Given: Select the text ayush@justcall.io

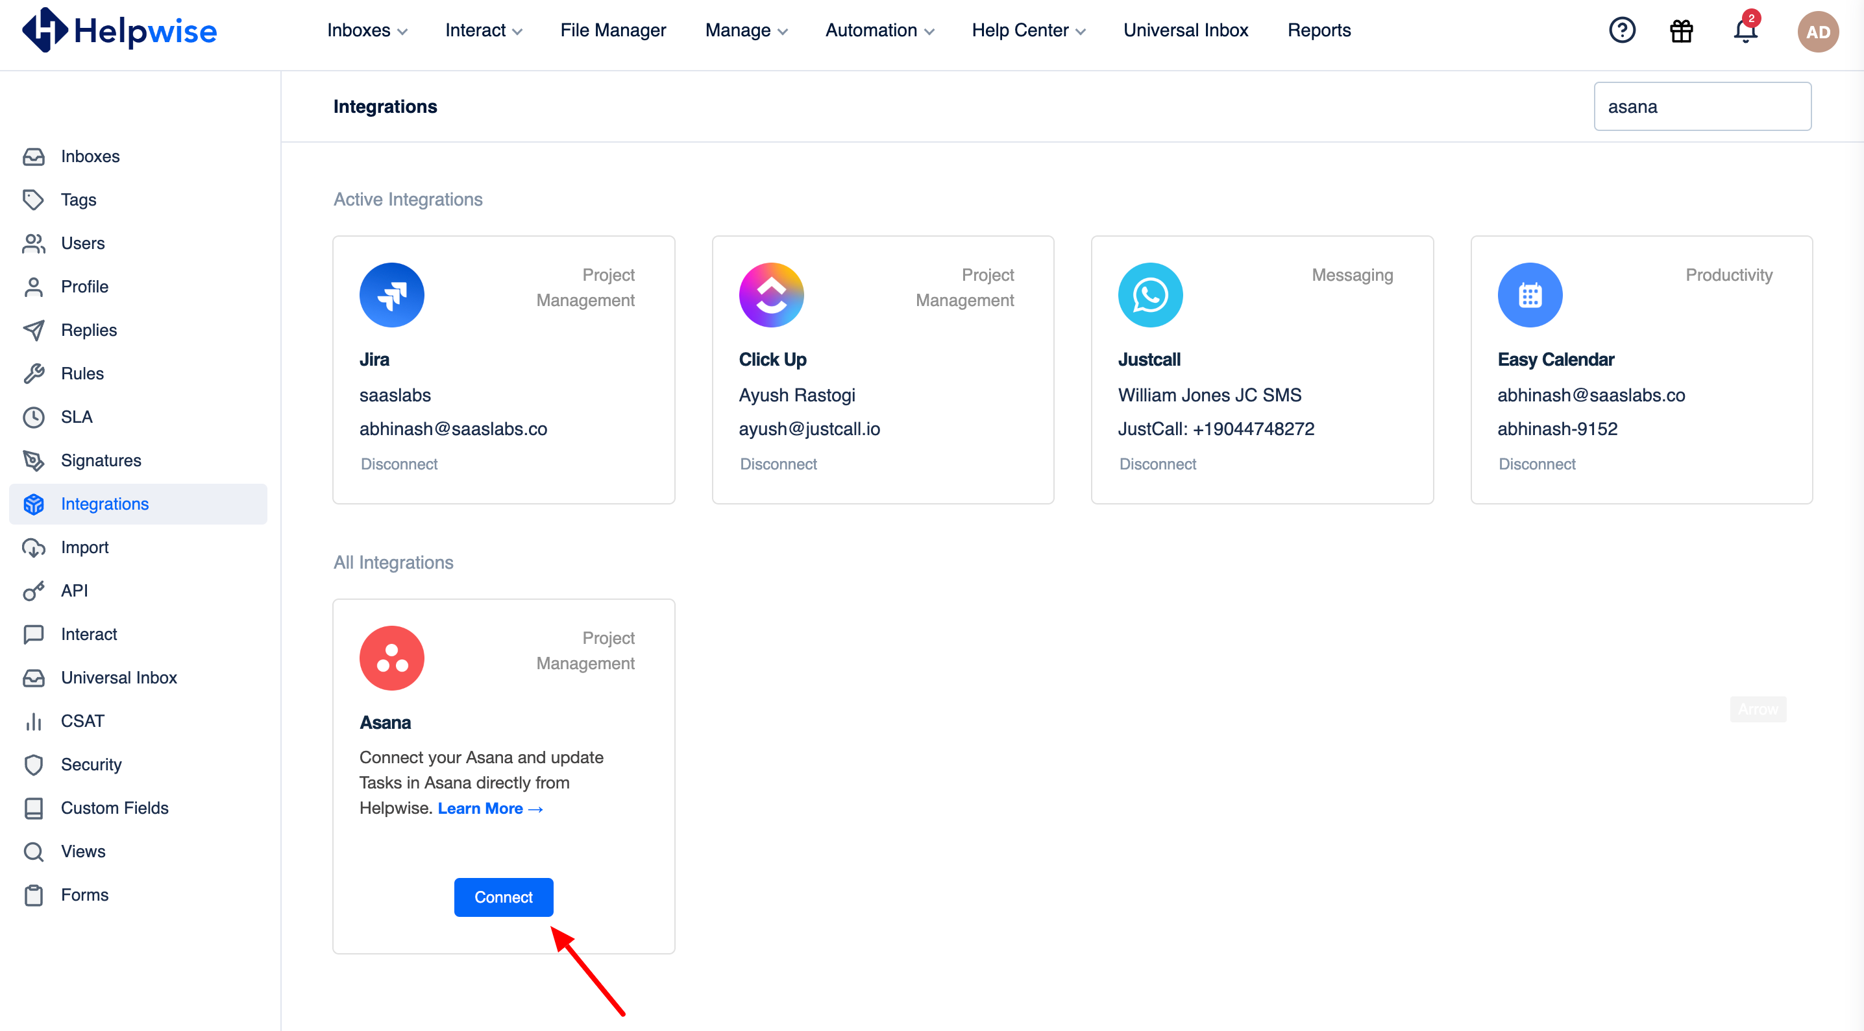Looking at the screenshot, I should point(809,429).
